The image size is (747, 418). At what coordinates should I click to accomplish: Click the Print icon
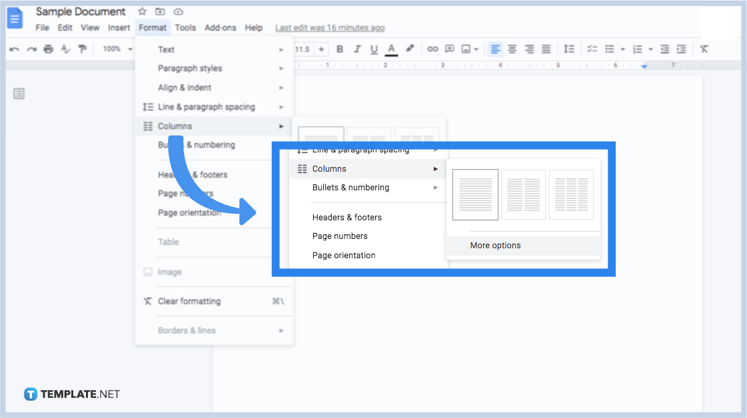click(49, 49)
